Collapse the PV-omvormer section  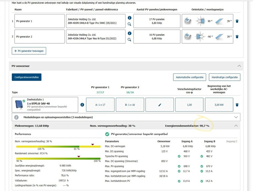[x=239, y=66]
